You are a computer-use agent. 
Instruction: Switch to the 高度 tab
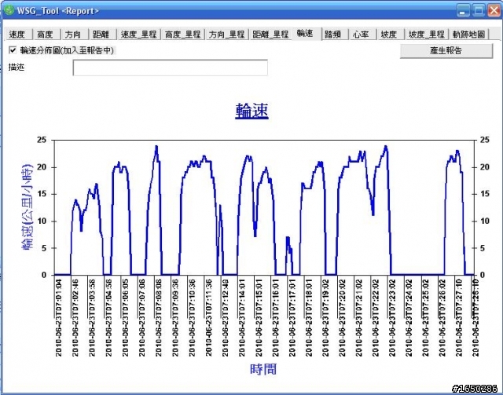click(46, 34)
